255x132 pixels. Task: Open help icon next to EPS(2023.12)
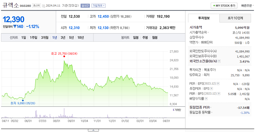click(218, 84)
